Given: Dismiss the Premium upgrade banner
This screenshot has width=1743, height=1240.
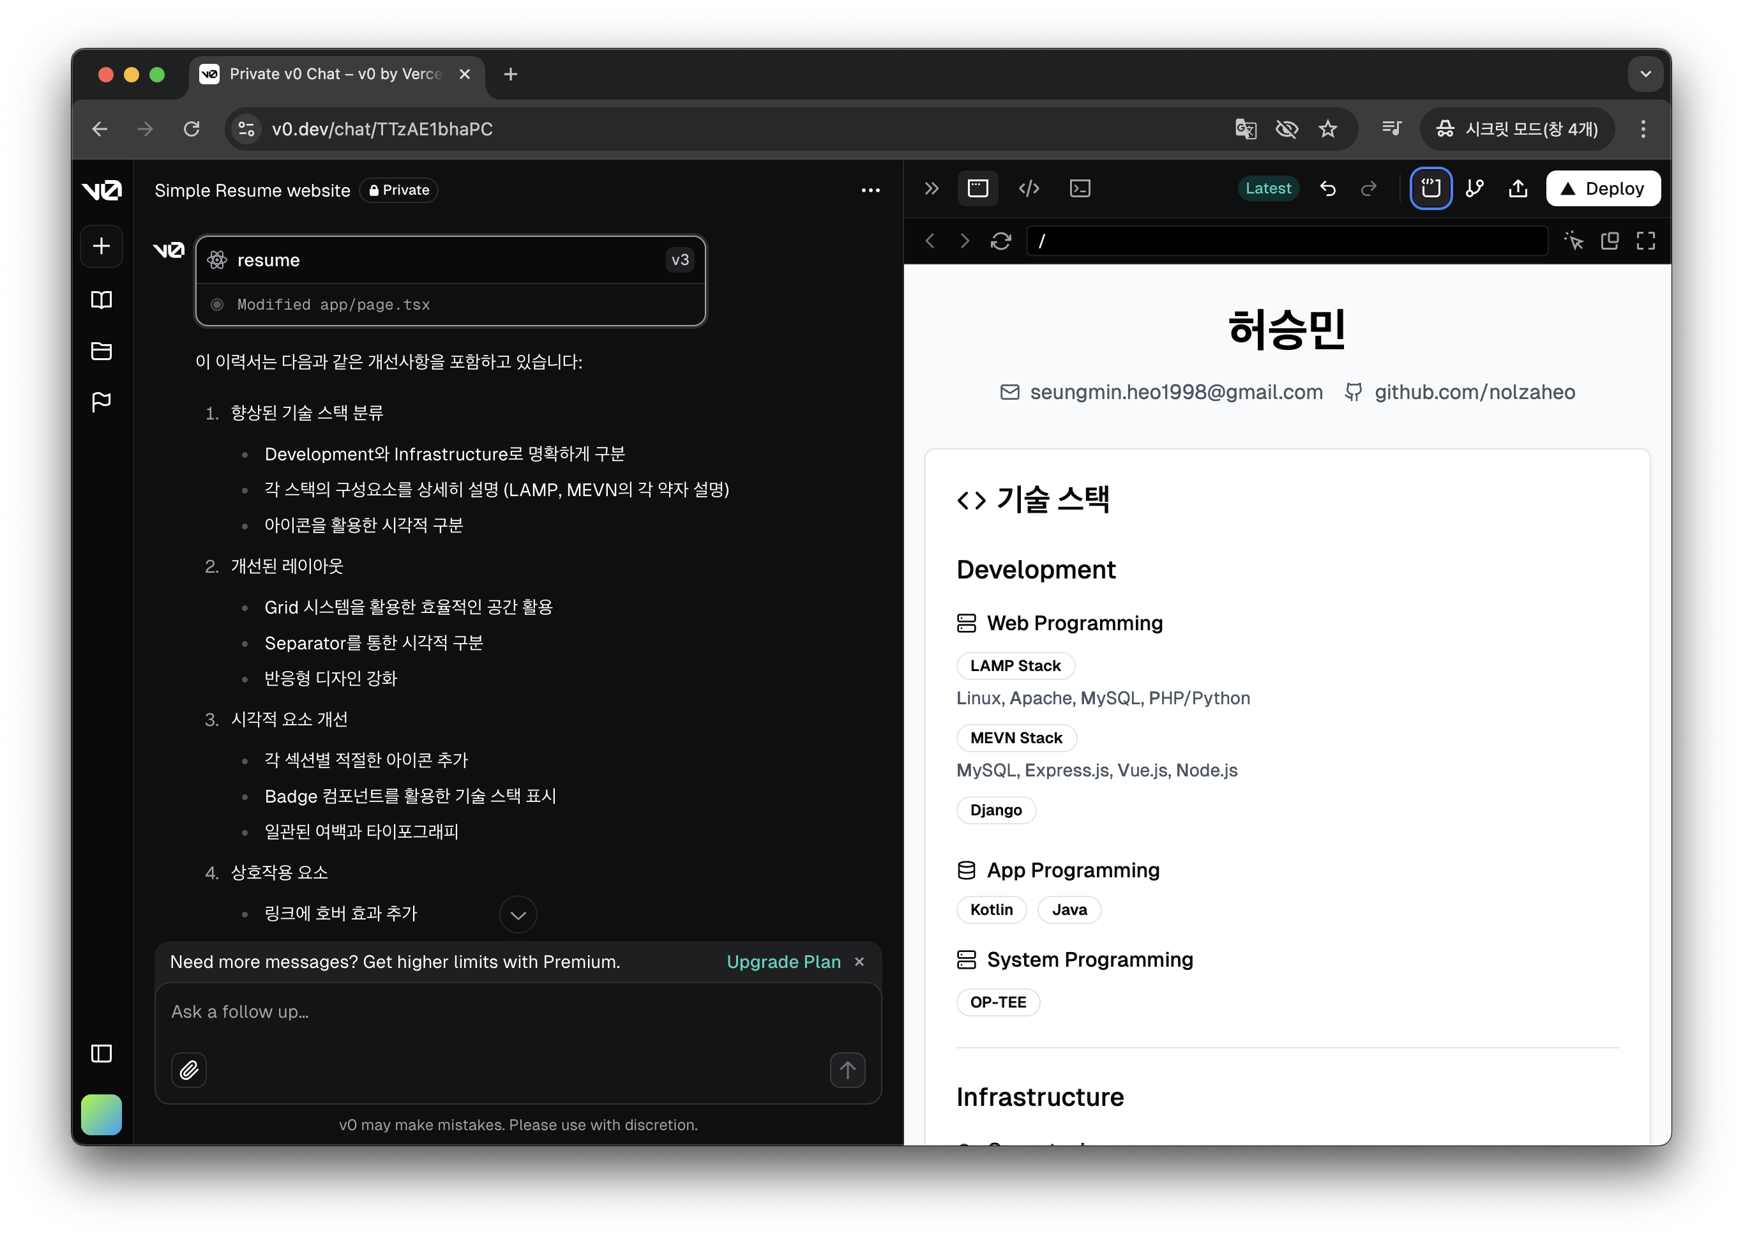Looking at the screenshot, I should [x=859, y=962].
